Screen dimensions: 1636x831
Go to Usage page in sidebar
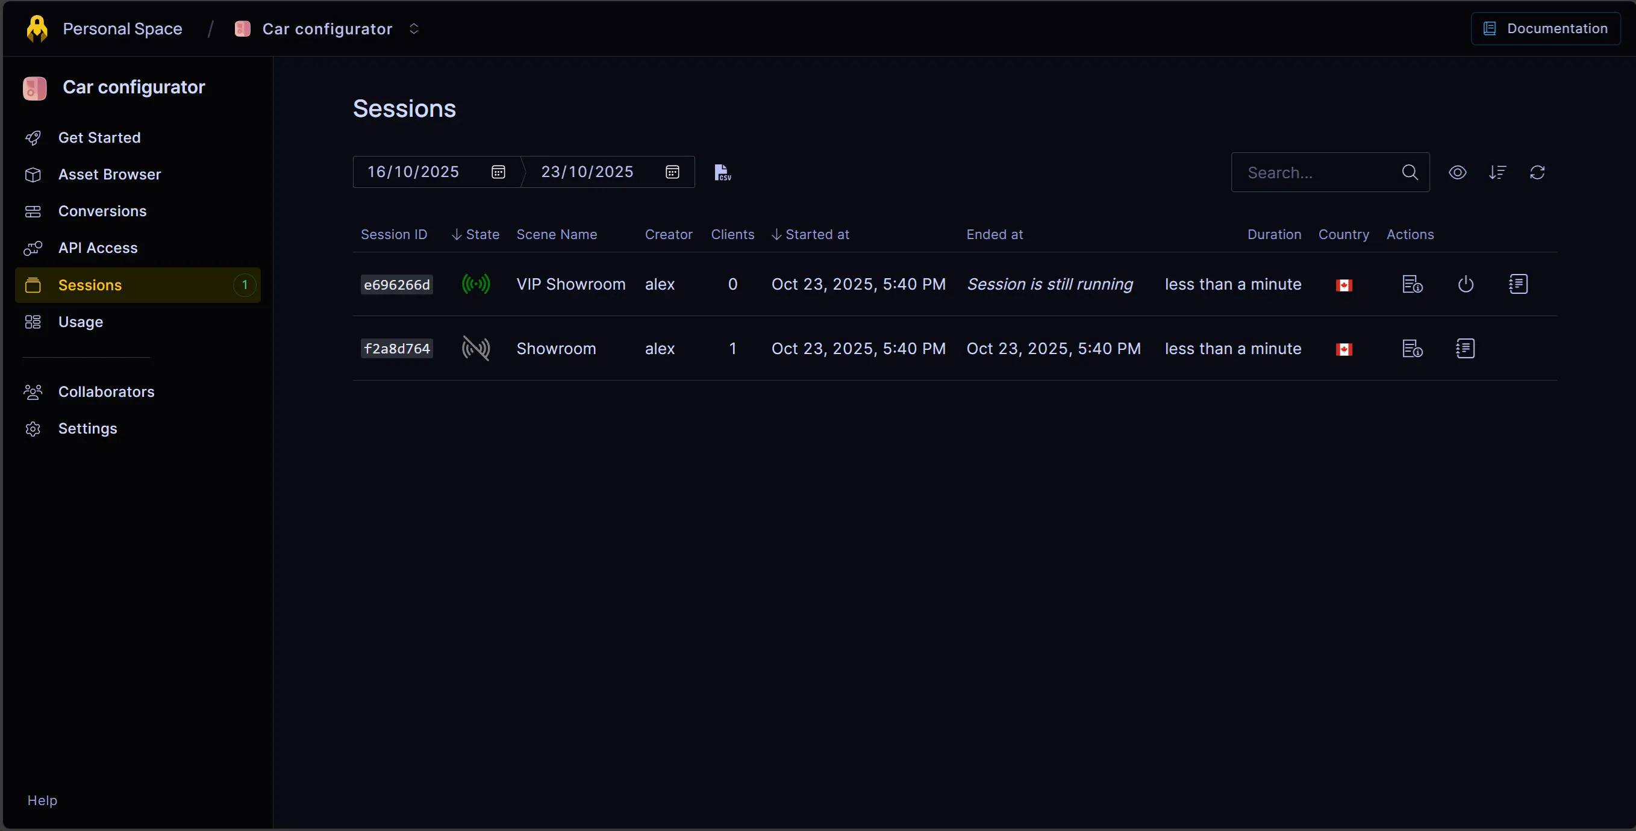80,322
